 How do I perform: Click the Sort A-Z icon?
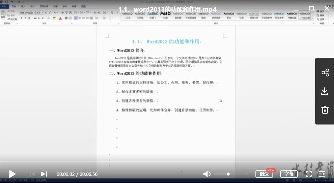click(x=111, y=12)
